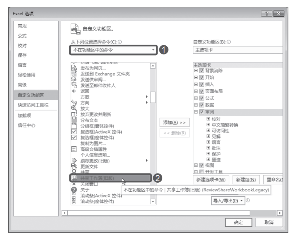Expand the 中文简繁转换 group node
The width and height of the screenshot is (296, 240).
tap(208, 125)
